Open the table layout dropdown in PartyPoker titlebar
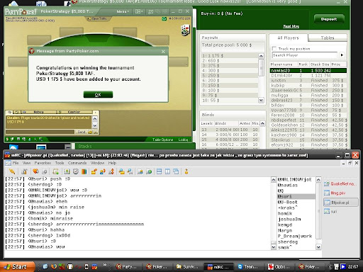Viewport: 363px width, 272px height. point(138,11)
